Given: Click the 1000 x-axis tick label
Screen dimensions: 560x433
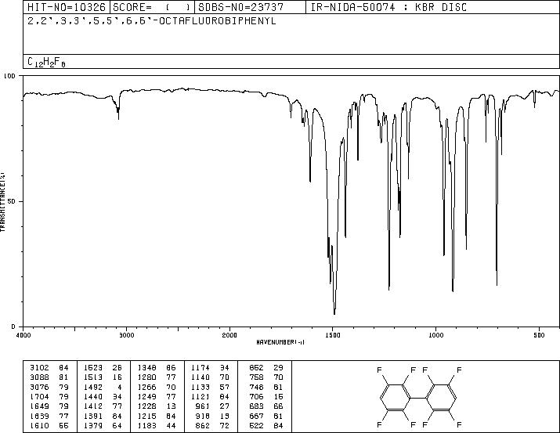Looking at the screenshot, I should [435, 335].
